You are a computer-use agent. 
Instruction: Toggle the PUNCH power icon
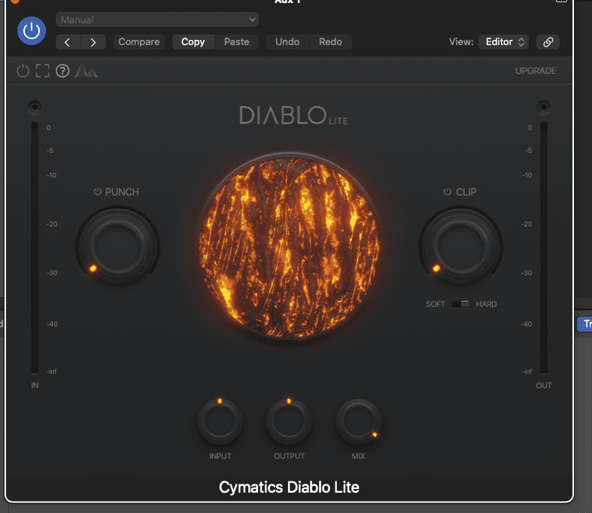[x=97, y=192]
